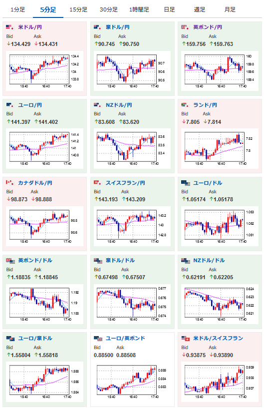This screenshot has height=408, width=264.
Task: Select the 月足 monthly tab
Action: pyautogui.click(x=230, y=10)
